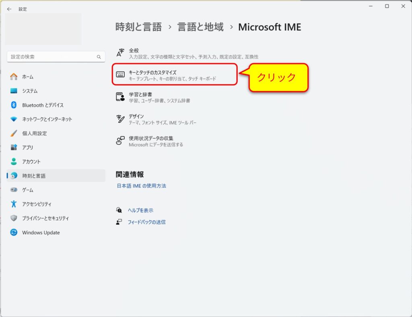Click フィードバックの送信 link
The image size is (412, 317).
click(146, 222)
